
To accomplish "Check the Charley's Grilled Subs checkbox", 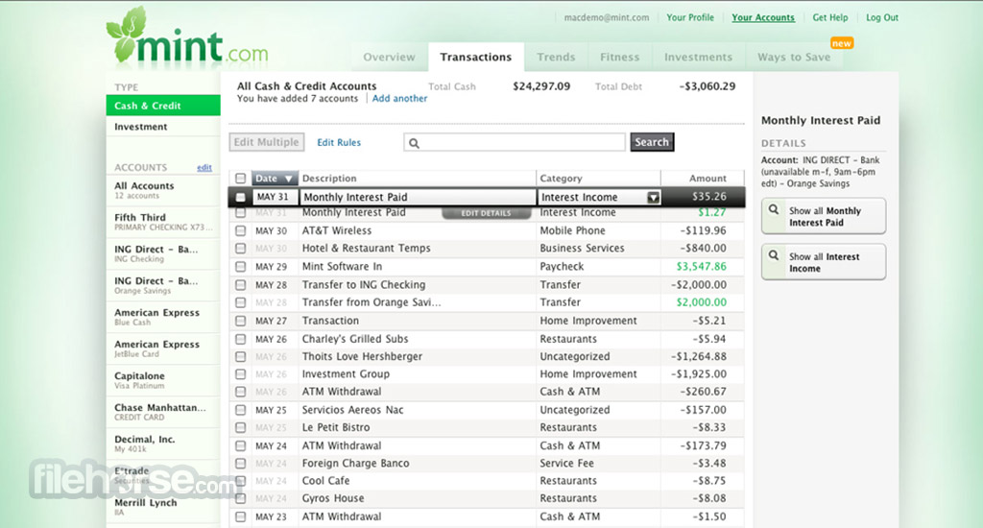I will pos(240,339).
